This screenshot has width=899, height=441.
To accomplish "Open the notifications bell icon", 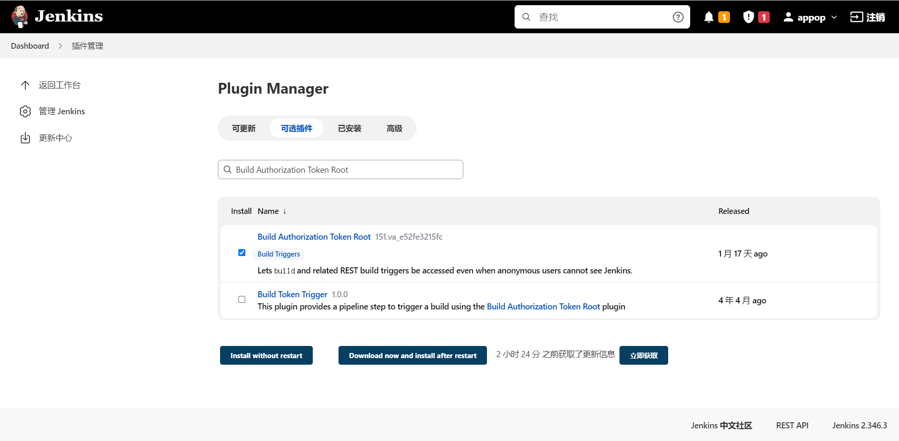I will point(709,17).
